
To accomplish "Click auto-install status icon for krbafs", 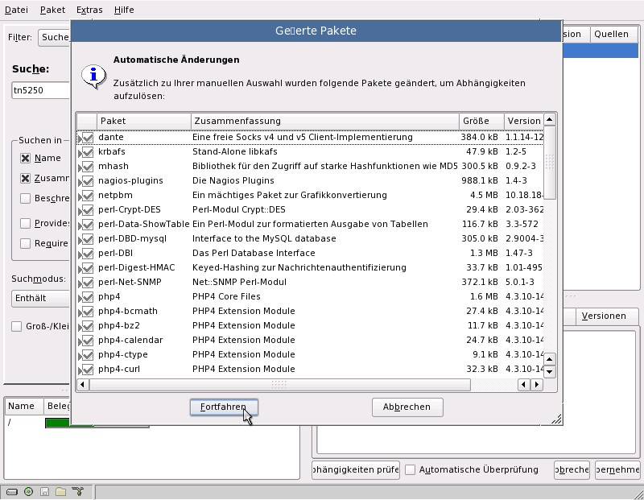I will 86,151.
